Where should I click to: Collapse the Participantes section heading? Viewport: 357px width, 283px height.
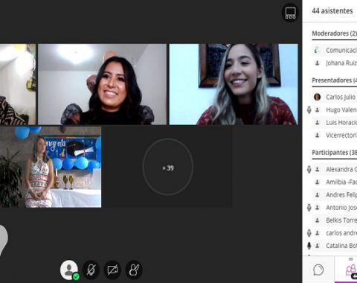[x=334, y=152]
